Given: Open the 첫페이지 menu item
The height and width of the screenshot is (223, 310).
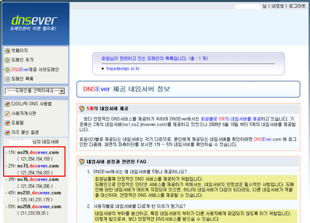Looking at the screenshot, I should click(x=20, y=50).
